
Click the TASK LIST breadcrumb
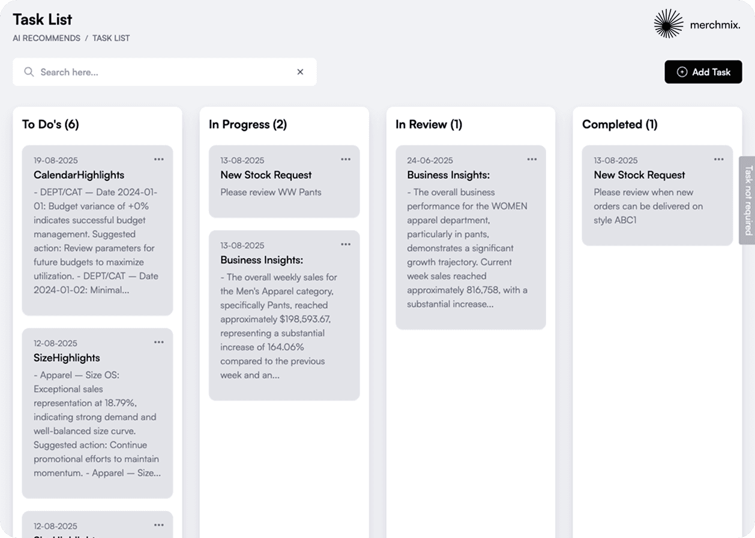click(111, 38)
